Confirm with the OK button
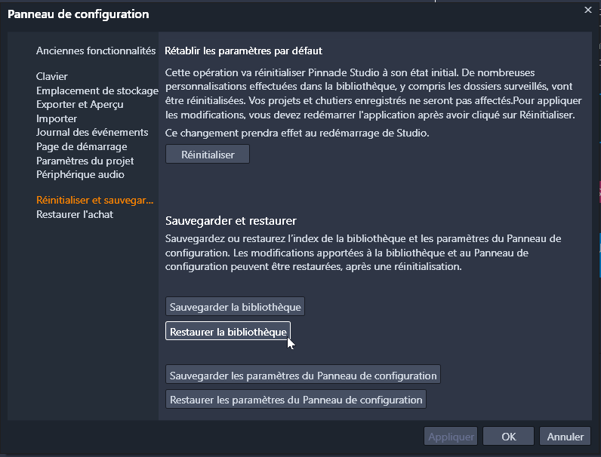The width and height of the screenshot is (601, 457). pyautogui.click(x=508, y=436)
